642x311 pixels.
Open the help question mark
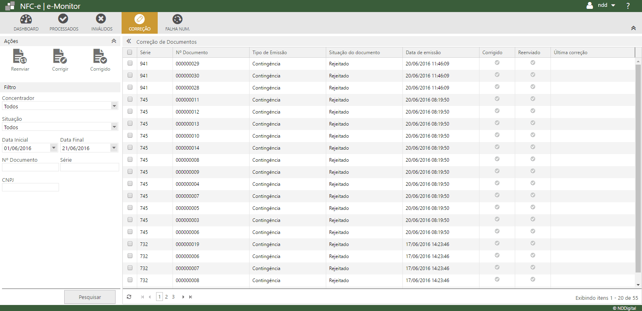[x=628, y=6]
